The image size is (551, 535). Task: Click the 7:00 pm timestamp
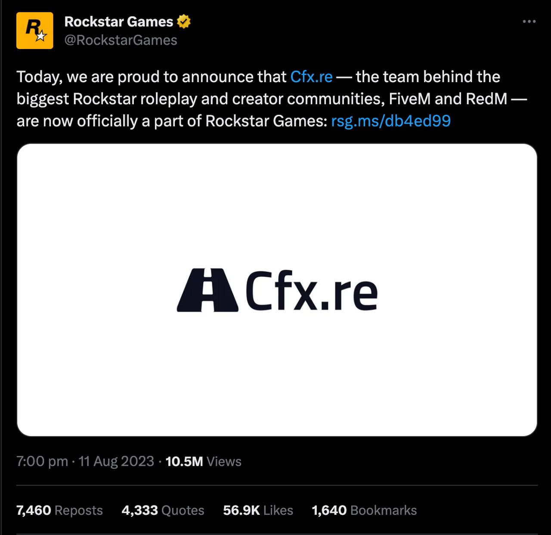point(42,461)
